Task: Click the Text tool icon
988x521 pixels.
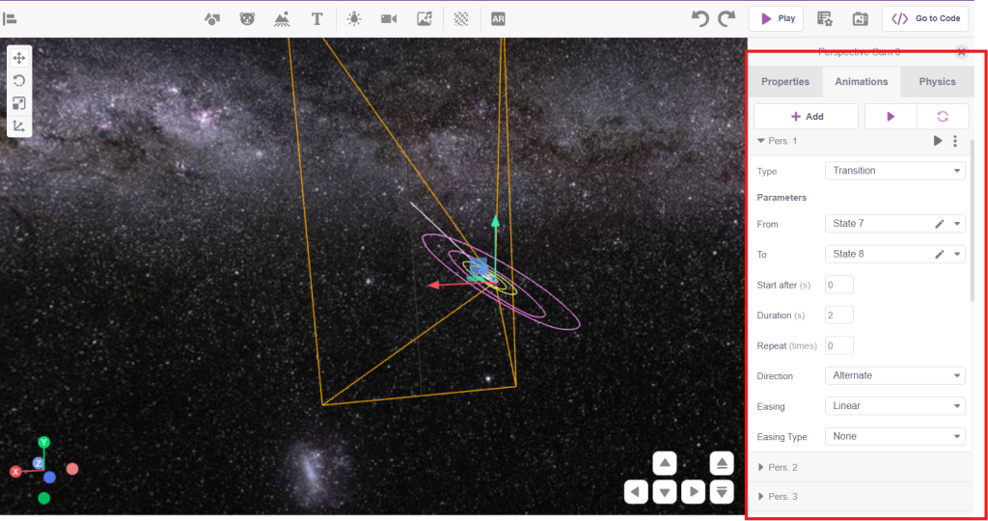Action: (316, 18)
